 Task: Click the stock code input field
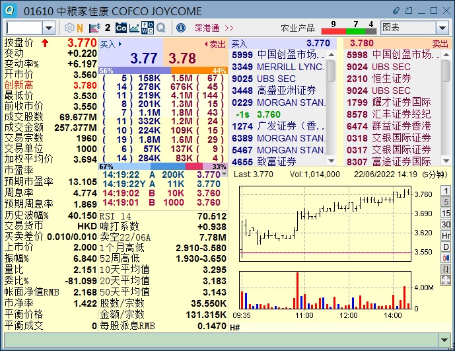pos(24,28)
